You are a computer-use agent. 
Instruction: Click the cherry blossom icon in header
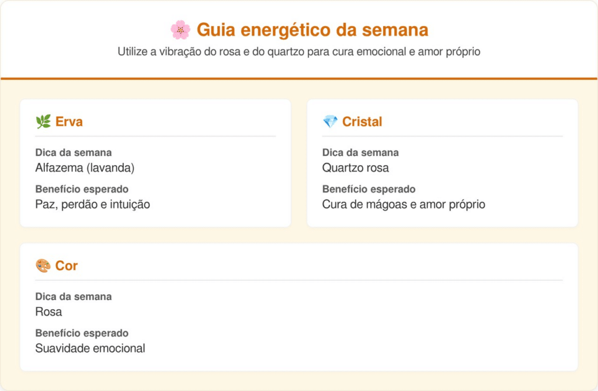click(x=180, y=30)
